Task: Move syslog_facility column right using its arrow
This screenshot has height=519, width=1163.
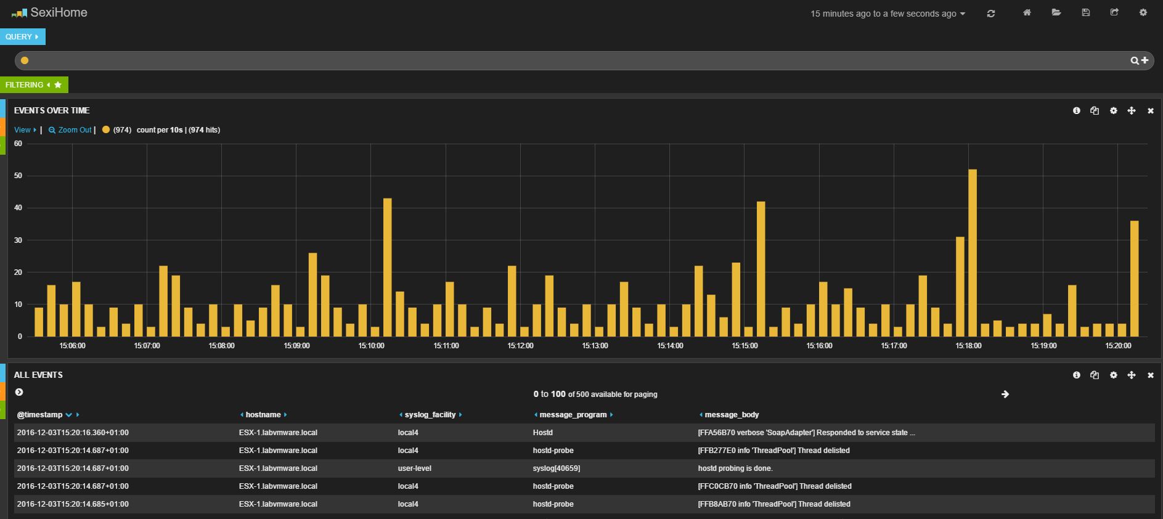Action: [x=460, y=415]
